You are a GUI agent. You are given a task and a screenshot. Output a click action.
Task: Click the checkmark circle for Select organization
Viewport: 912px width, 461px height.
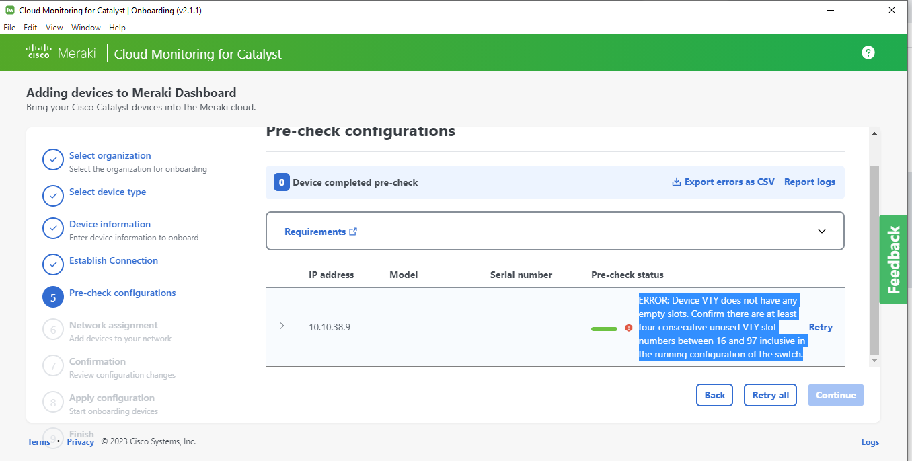pyautogui.click(x=53, y=159)
